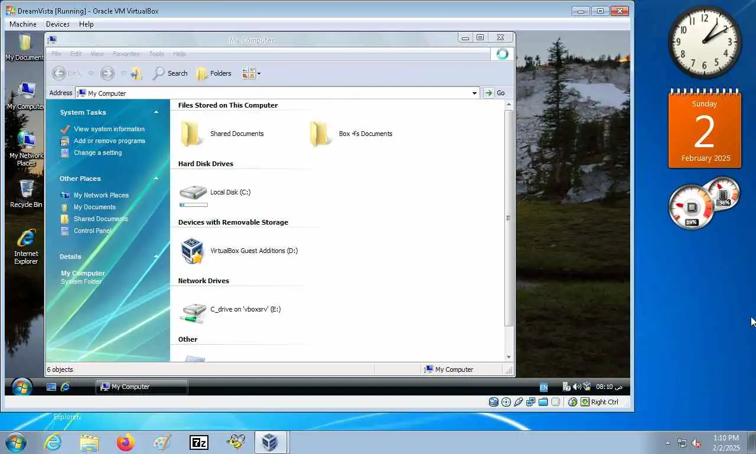Open Shared Documents in Other Places

point(100,219)
